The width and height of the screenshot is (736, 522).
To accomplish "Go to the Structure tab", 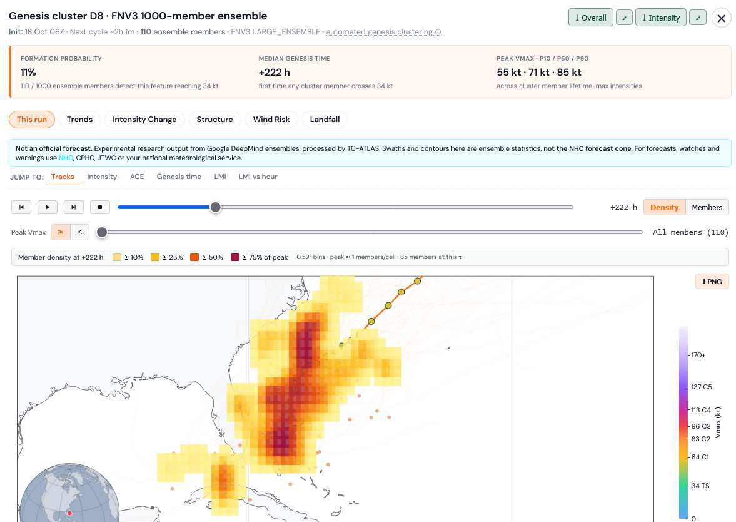I will [214, 120].
